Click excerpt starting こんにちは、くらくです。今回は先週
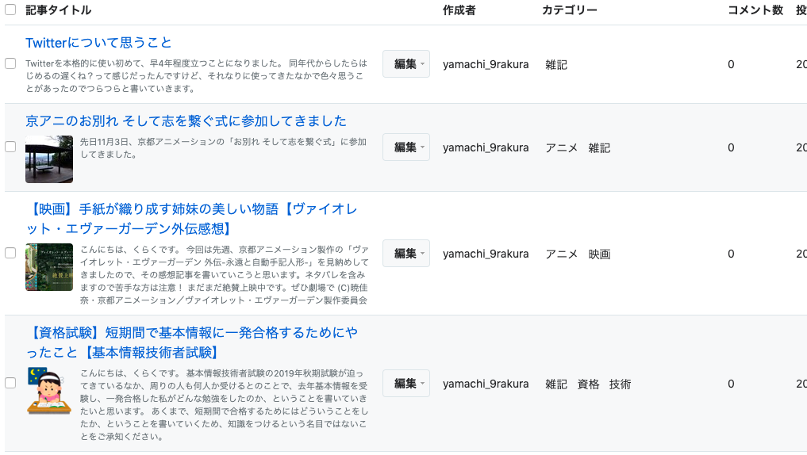 (x=225, y=274)
